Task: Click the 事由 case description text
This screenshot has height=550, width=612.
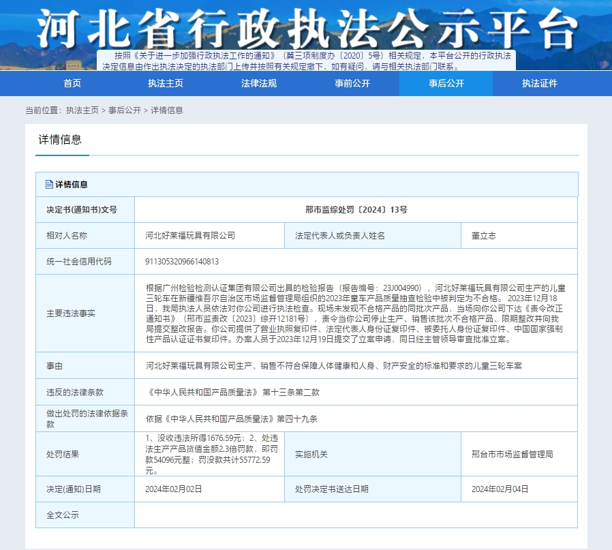Action: (334, 366)
